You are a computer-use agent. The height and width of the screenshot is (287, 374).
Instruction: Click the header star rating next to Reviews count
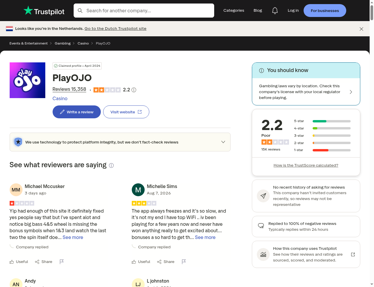click(x=107, y=90)
